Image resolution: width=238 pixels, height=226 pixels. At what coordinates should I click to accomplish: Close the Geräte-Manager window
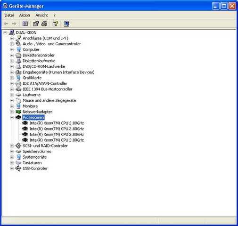pyautogui.click(x=232, y=6)
